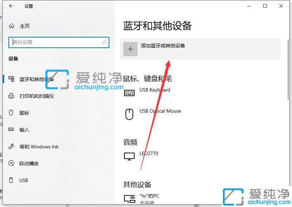Screen dimensions: 292x207
Task: Click the 自动播放 sidebar icon
Action: pyautogui.click(x=12, y=163)
